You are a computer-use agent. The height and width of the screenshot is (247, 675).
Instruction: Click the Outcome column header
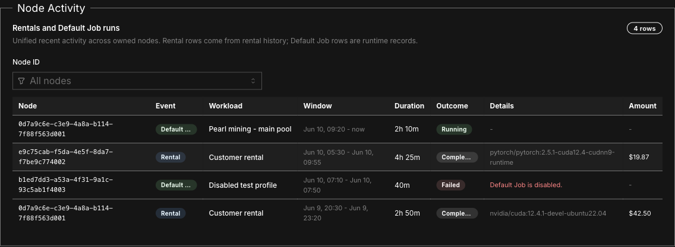click(x=452, y=106)
